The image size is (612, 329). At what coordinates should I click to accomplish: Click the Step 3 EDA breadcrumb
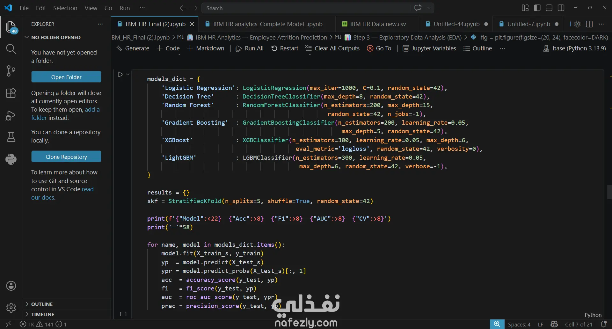(x=403, y=37)
